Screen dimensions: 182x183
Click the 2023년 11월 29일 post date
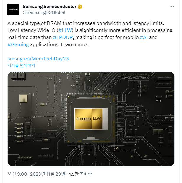click(x=48, y=174)
